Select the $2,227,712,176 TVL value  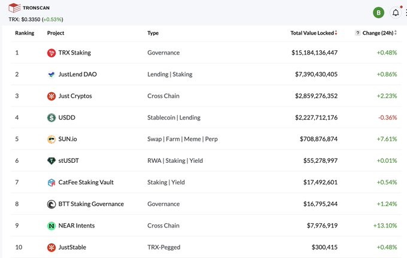(x=316, y=117)
